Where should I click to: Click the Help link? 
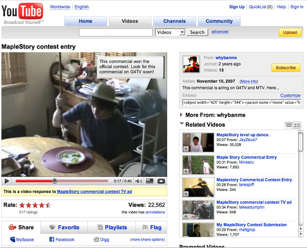point(281,7)
